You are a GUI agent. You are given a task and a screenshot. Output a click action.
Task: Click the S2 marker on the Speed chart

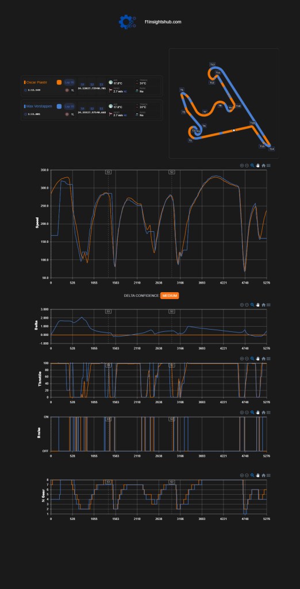click(172, 171)
